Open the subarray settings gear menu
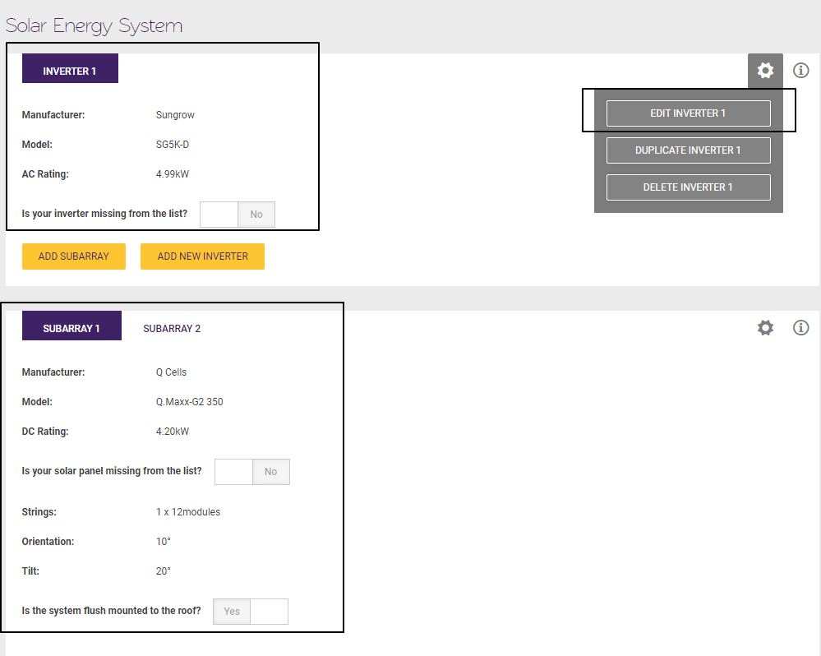Image resolution: width=821 pixels, height=656 pixels. 765,327
